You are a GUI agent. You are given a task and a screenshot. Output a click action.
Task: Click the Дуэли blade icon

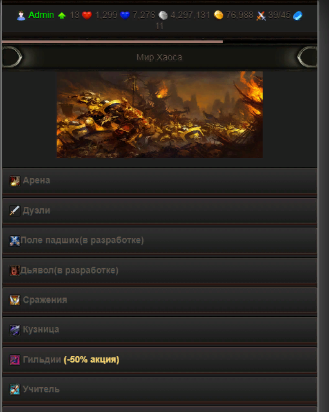point(15,211)
